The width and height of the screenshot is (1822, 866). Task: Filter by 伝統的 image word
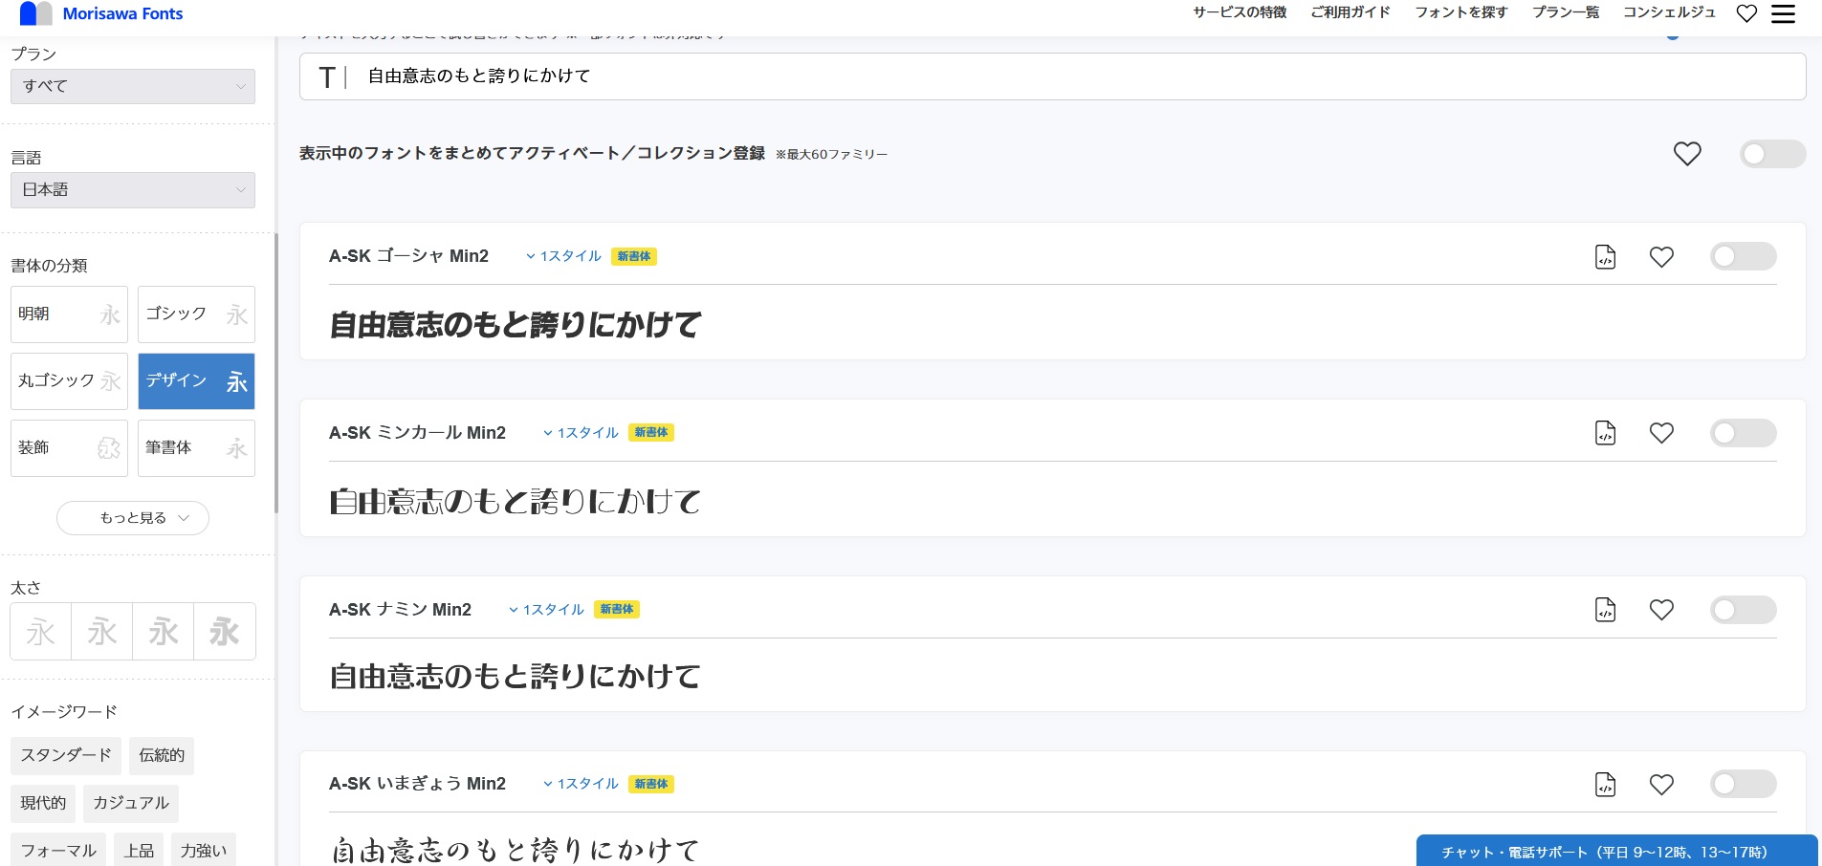point(162,756)
